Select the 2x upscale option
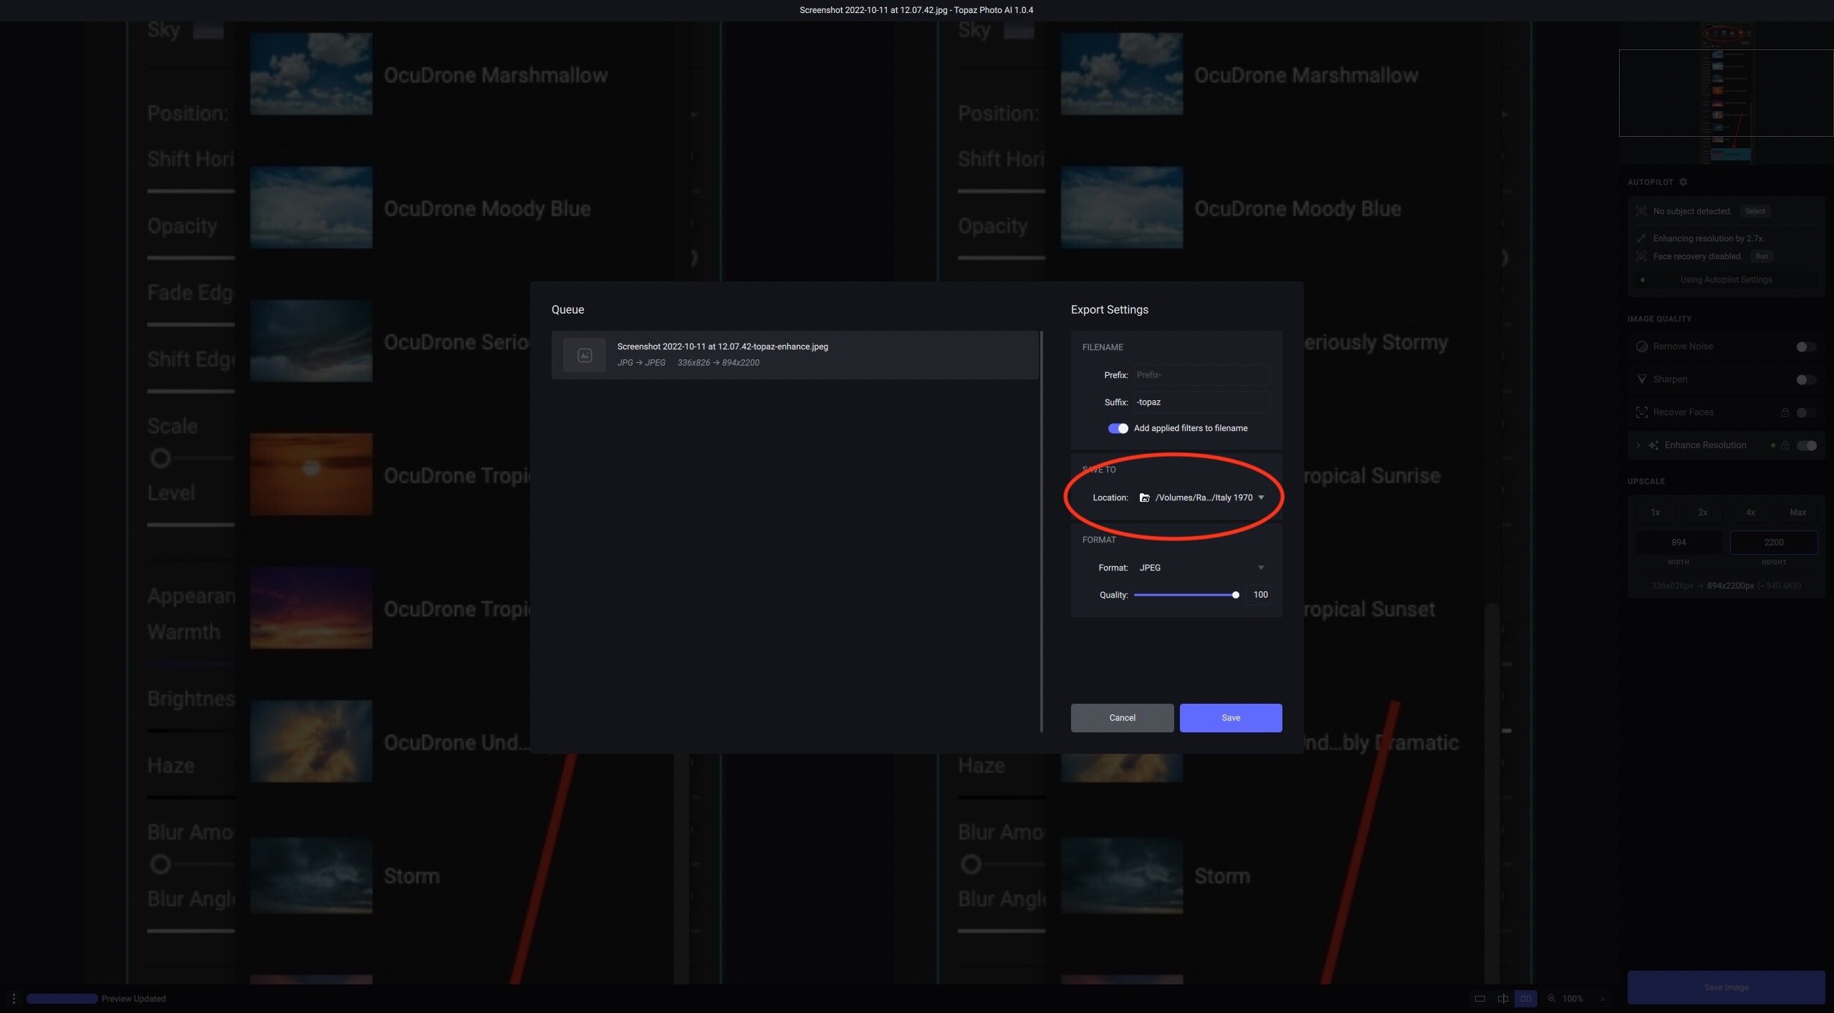The height and width of the screenshot is (1013, 1834). click(x=1703, y=513)
